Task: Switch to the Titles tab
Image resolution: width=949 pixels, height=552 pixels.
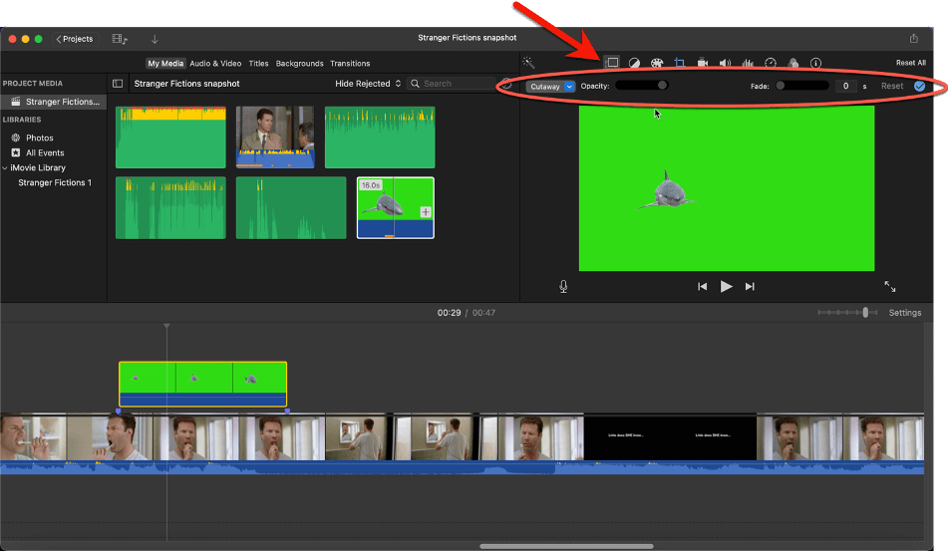Action: click(258, 63)
